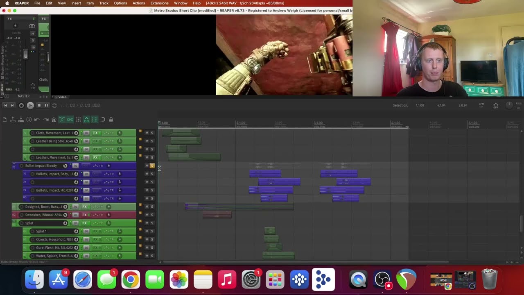
Task: Mute the Splat folder track
Action: click(147, 223)
